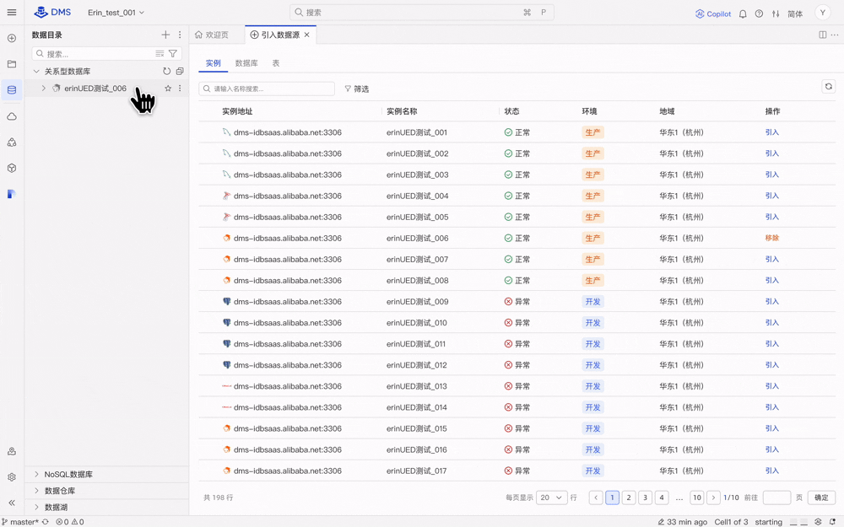Refresh the instance table
This screenshot has width=844, height=527.
[x=828, y=87]
